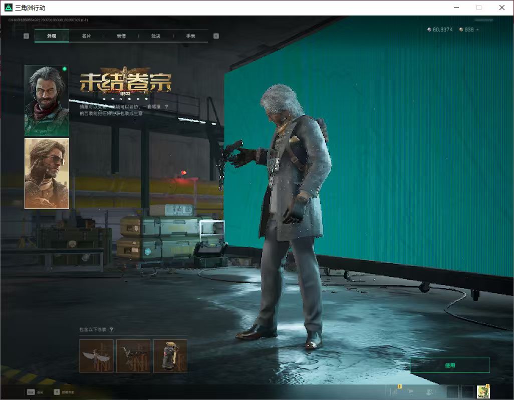This screenshot has width=514, height=400.
Task: Switch to the 处决 tab
Action: [156, 36]
